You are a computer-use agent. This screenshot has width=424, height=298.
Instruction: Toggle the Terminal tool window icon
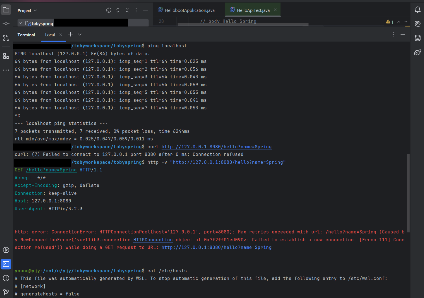[x=6, y=264]
